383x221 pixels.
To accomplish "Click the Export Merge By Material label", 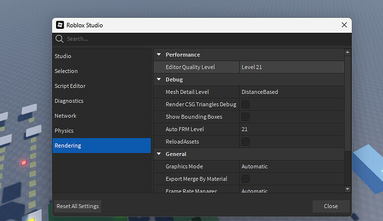I will pyautogui.click(x=196, y=179).
